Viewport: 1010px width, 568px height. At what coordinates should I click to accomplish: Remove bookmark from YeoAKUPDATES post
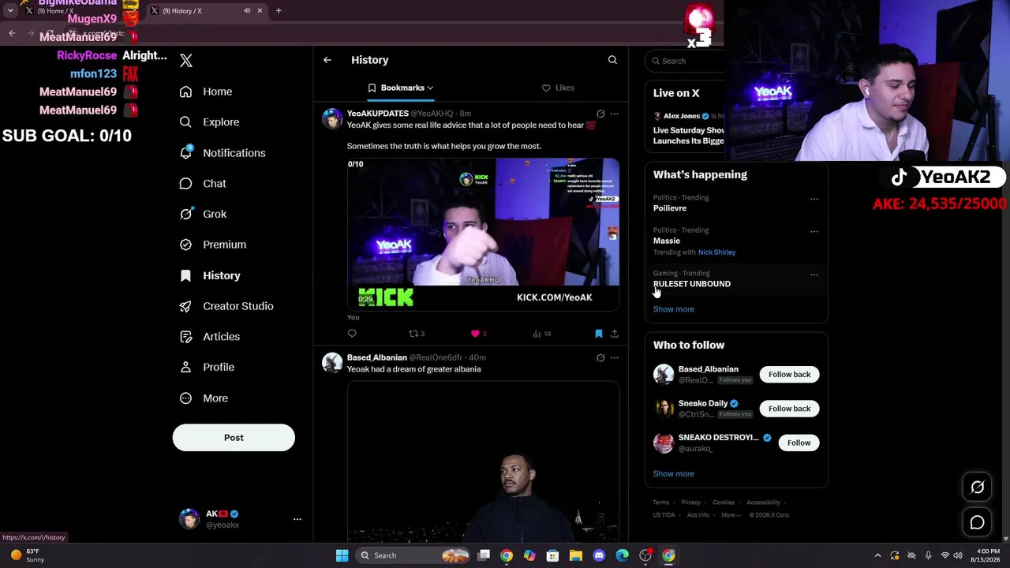tap(599, 334)
